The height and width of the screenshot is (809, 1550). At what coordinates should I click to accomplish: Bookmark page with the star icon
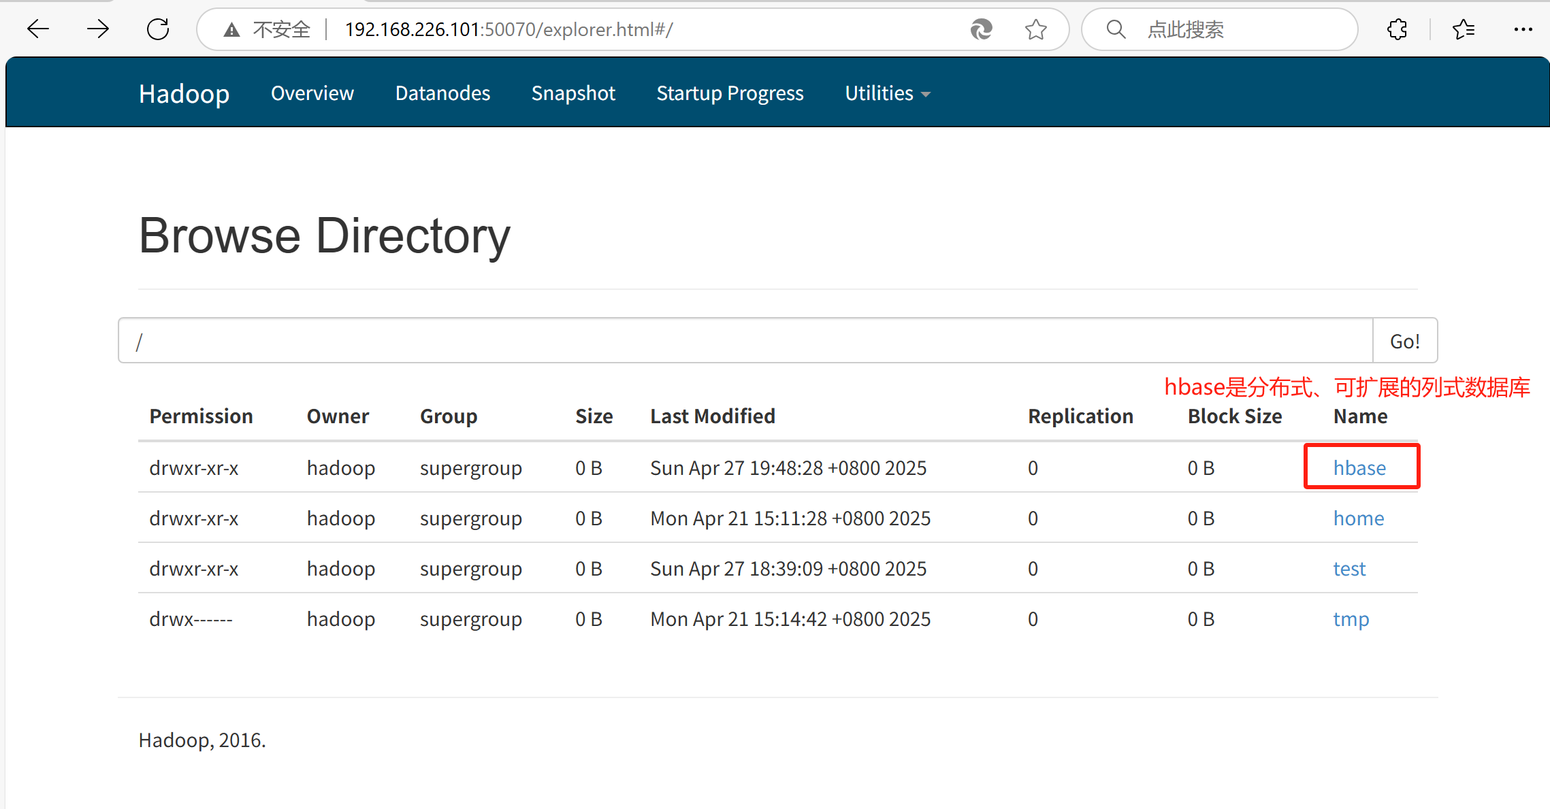(x=1035, y=29)
